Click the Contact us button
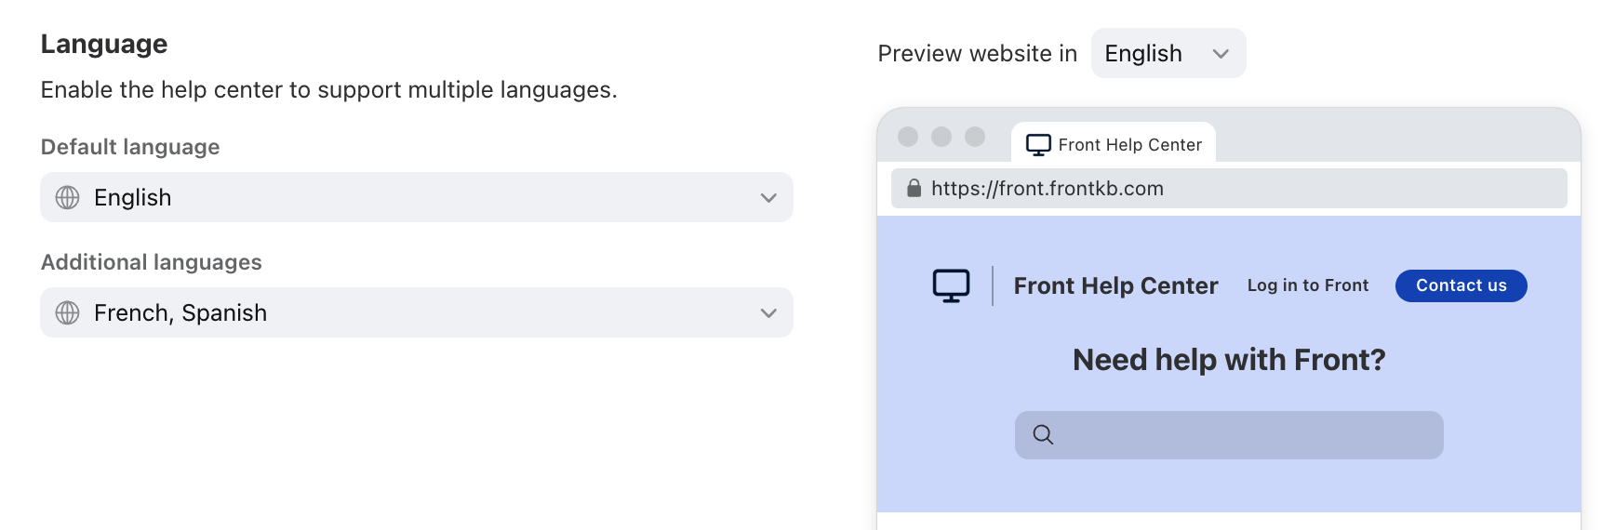 click(x=1462, y=285)
